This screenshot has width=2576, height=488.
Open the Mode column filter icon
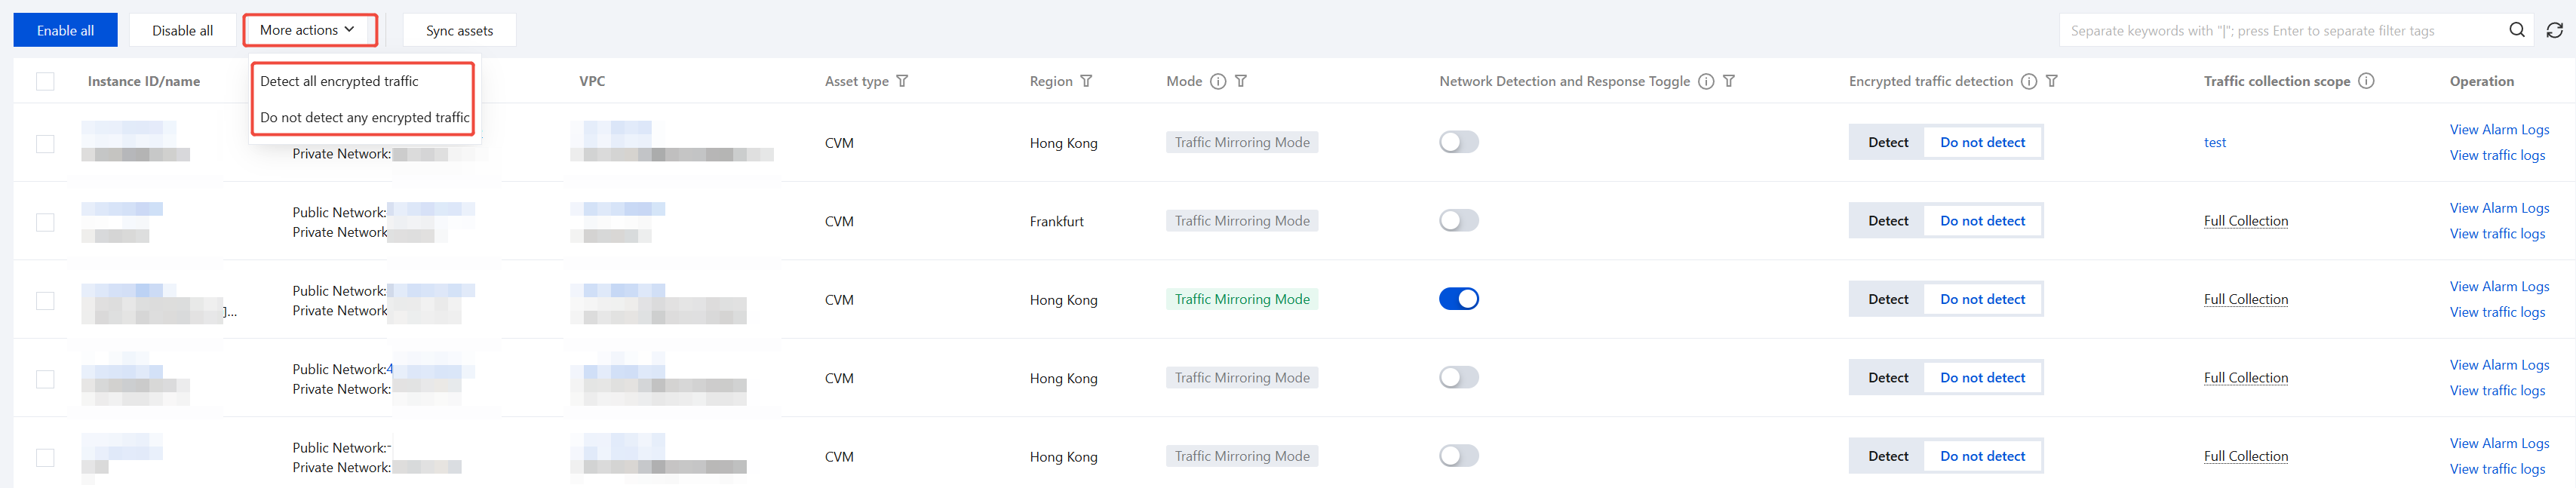tap(1241, 81)
